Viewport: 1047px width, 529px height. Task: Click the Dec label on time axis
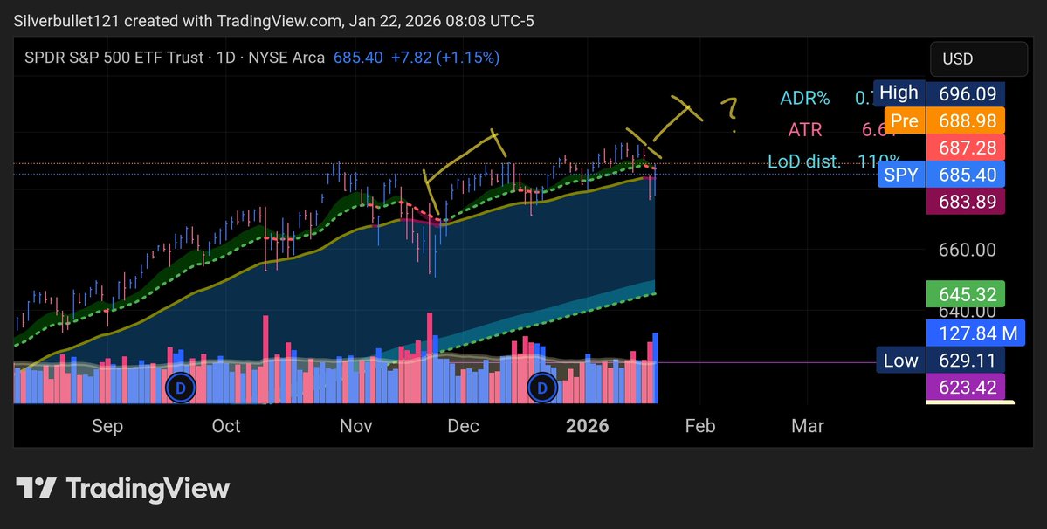coord(464,426)
